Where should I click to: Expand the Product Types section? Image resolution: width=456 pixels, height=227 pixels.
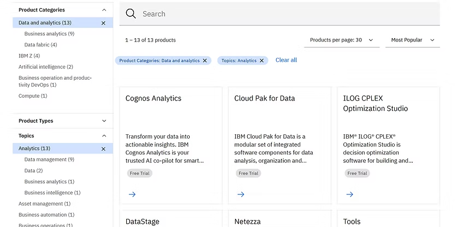coord(104,121)
